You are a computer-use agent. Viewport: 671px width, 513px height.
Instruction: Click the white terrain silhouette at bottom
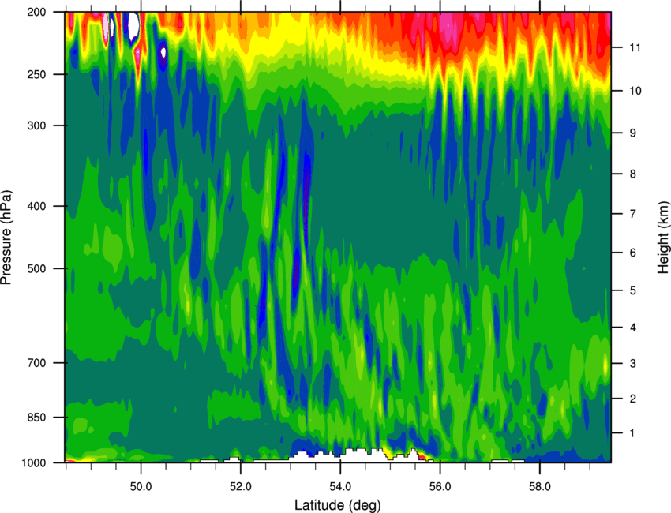click(x=351, y=456)
